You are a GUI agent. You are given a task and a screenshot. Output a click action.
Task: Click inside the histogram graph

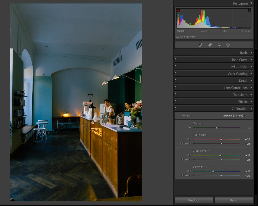tap(214, 18)
